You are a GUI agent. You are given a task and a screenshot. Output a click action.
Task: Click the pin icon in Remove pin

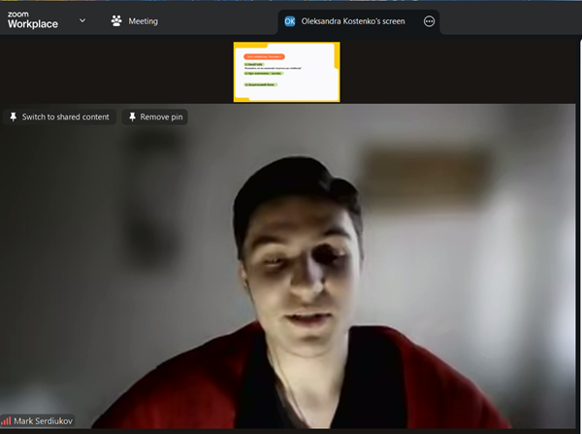coord(132,117)
